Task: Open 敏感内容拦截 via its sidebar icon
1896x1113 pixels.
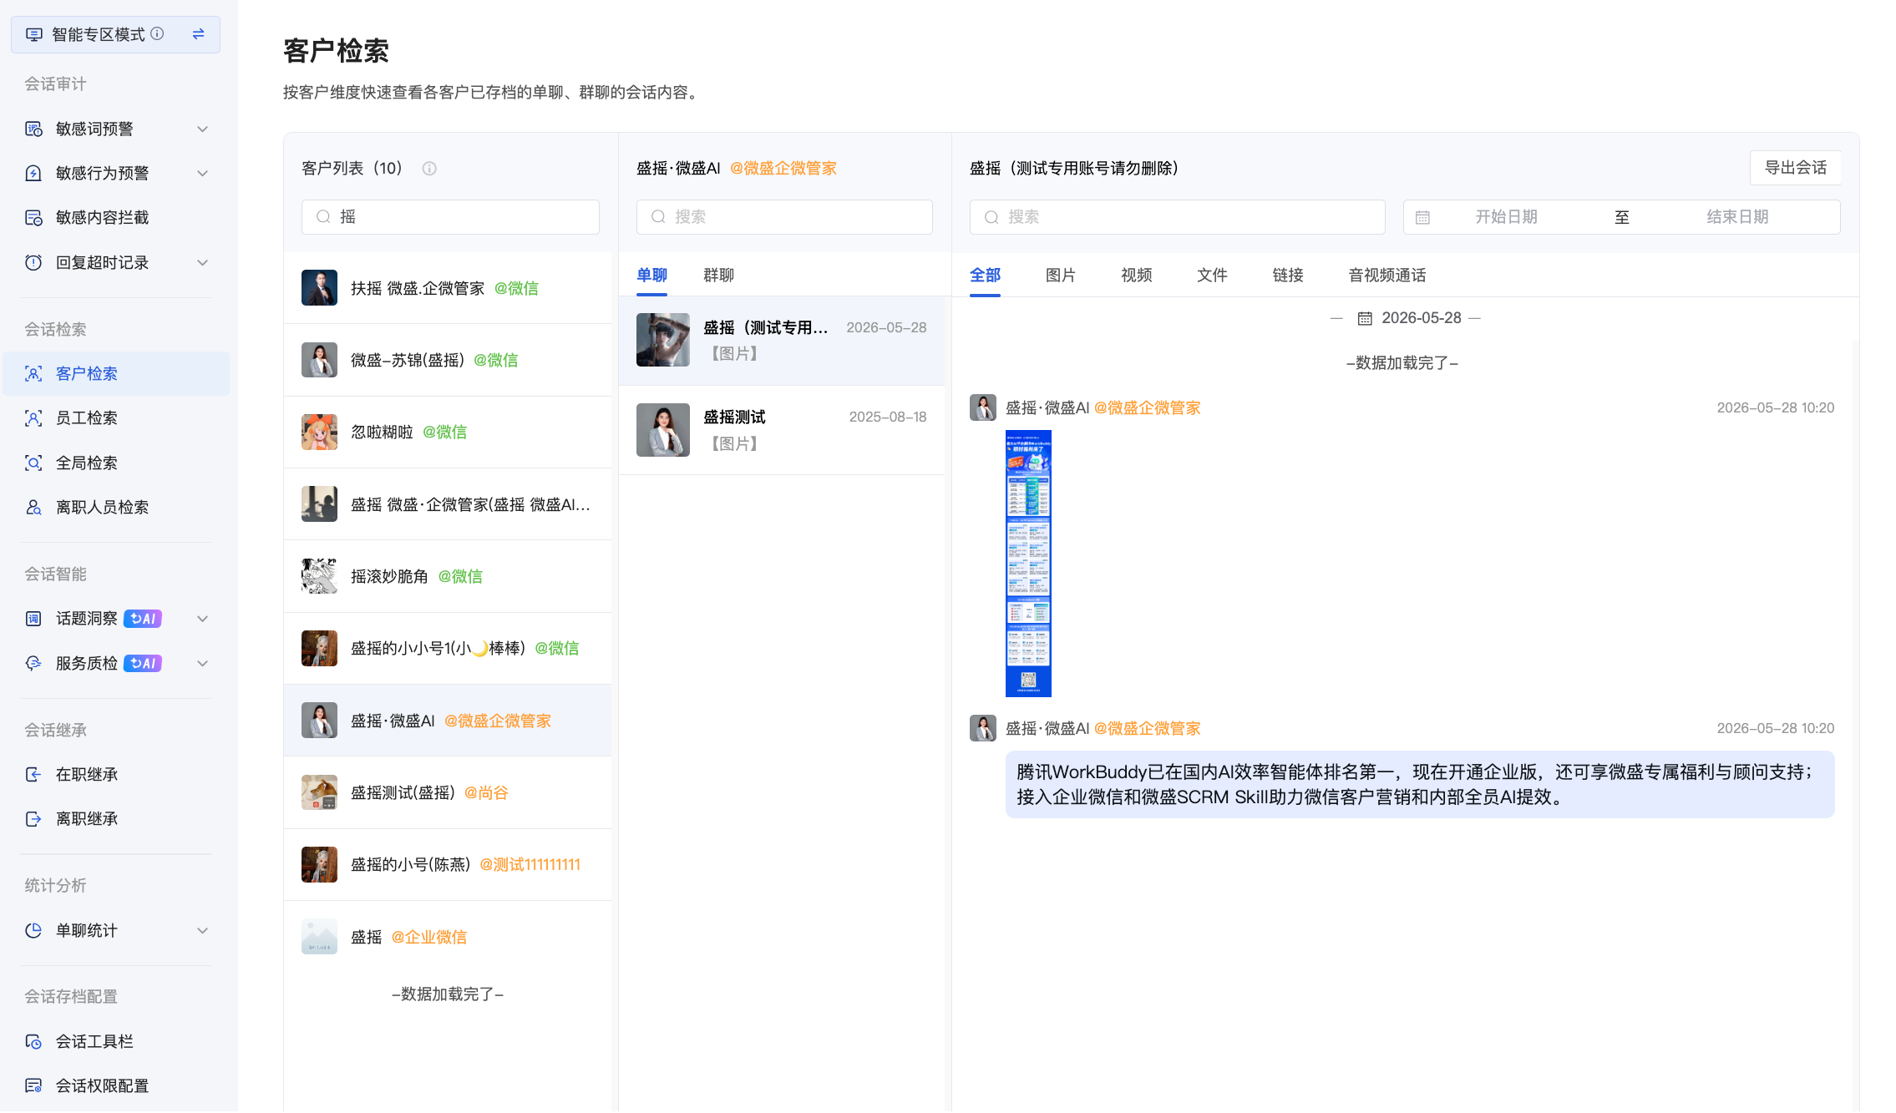Action: pos(33,218)
